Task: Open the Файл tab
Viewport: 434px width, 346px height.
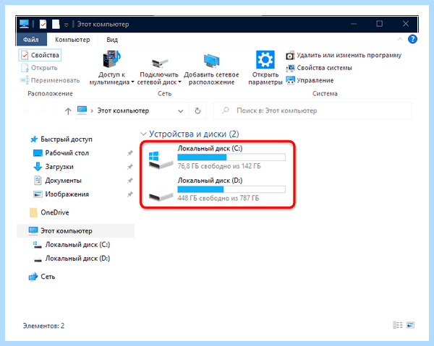Action: click(x=31, y=40)
